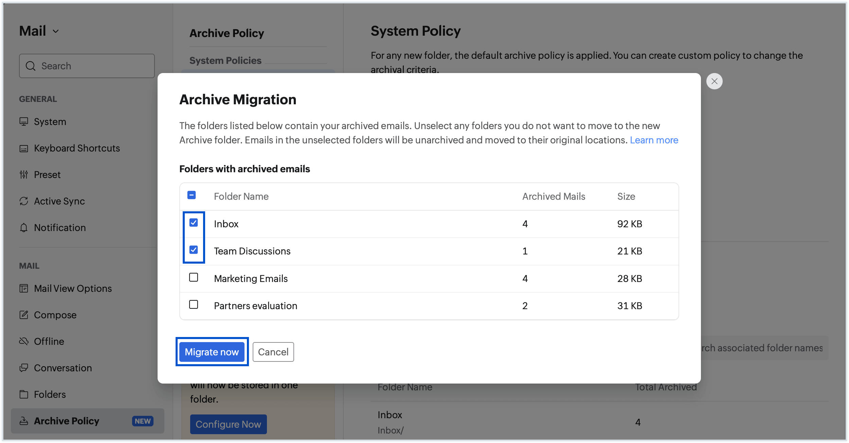Image resolution: width=849 pixels, height=443 pixels.
Task: Click the associated folder names search field
Action: click(764, 348)
